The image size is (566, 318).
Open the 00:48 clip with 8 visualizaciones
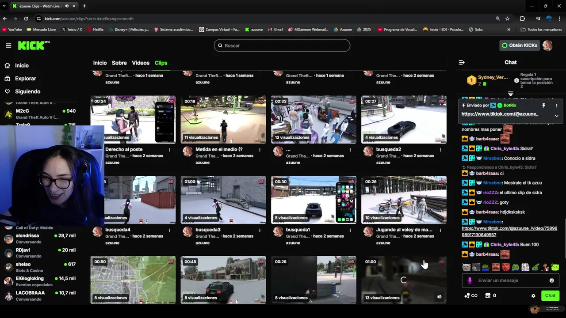[x=223, y=280]
